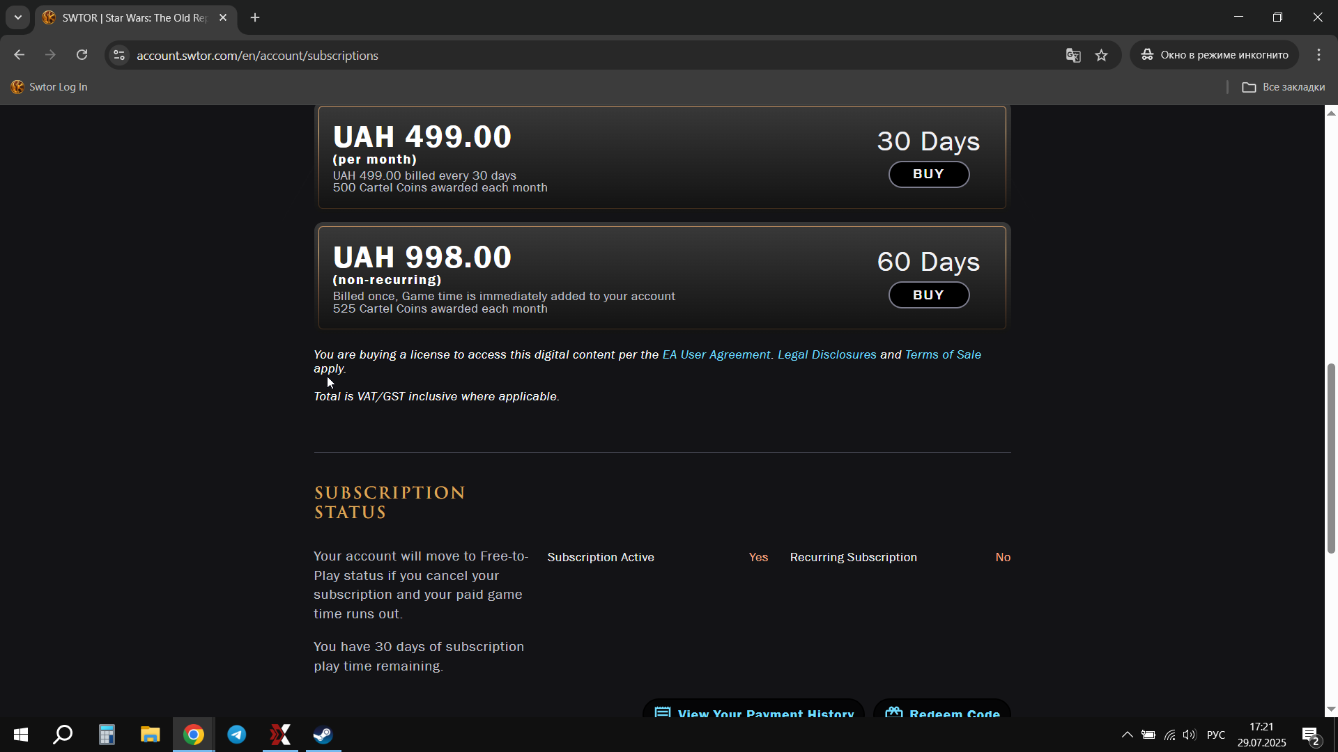1338x752 pixels.
Task: Open the red X app in taskbar
Action: point(280,735)
